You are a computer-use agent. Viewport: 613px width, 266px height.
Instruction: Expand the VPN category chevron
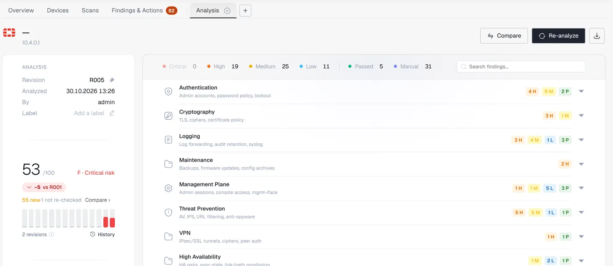point(581,237)
